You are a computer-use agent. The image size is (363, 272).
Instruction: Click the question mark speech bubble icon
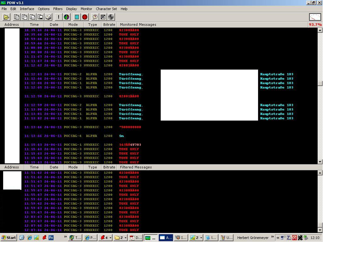coord(95,17)
